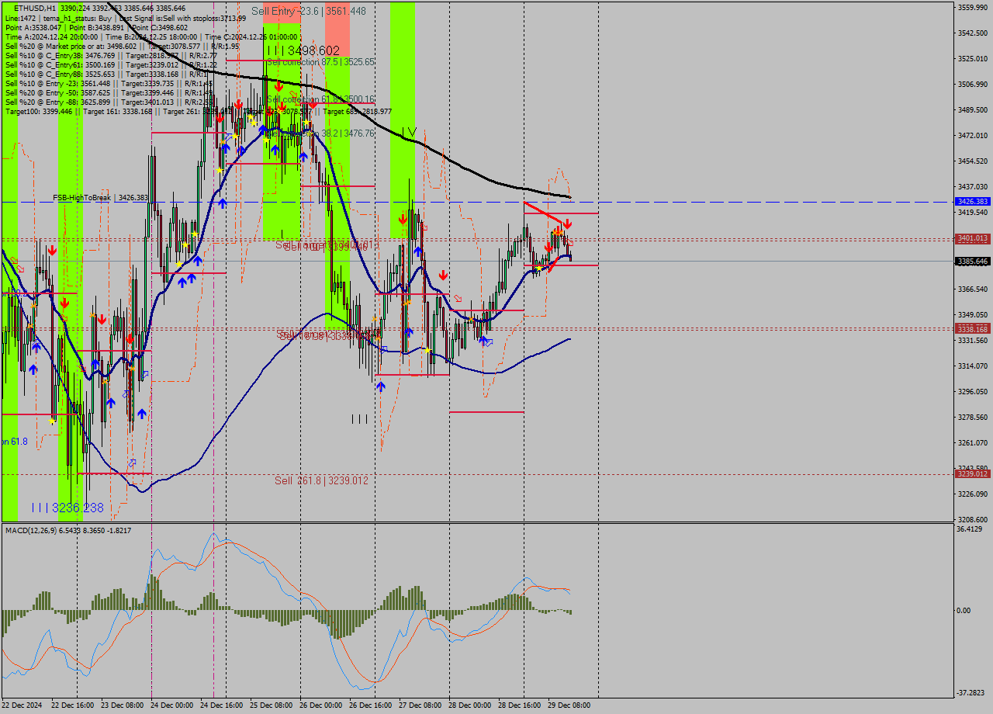993x714 pixels.
Task: Click the 'I I | 3498.602' wave label
Action: [x=303, y=50]
